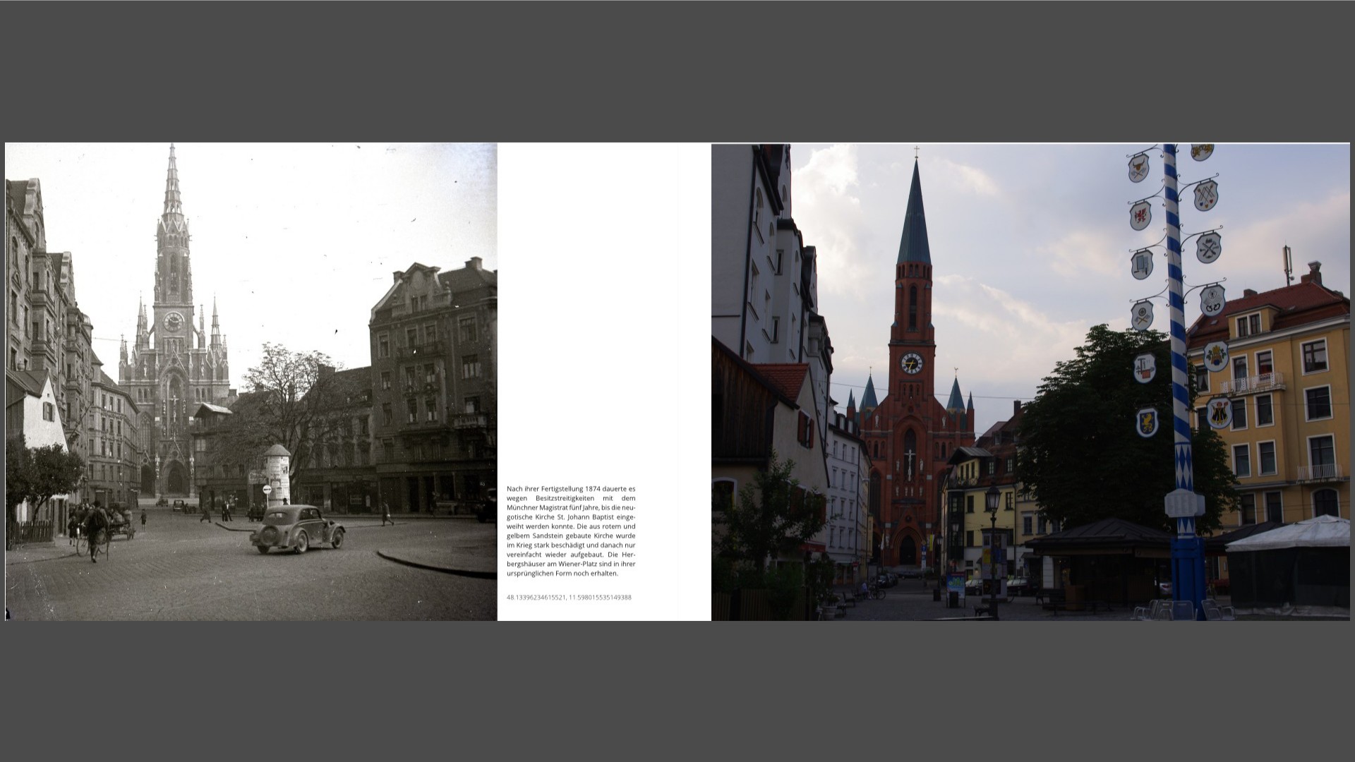Click the coordinates text "48.13396234615521, 11.598015535149388"
This screenshot has width=1355, height=762.
click(x=569, y=598)
